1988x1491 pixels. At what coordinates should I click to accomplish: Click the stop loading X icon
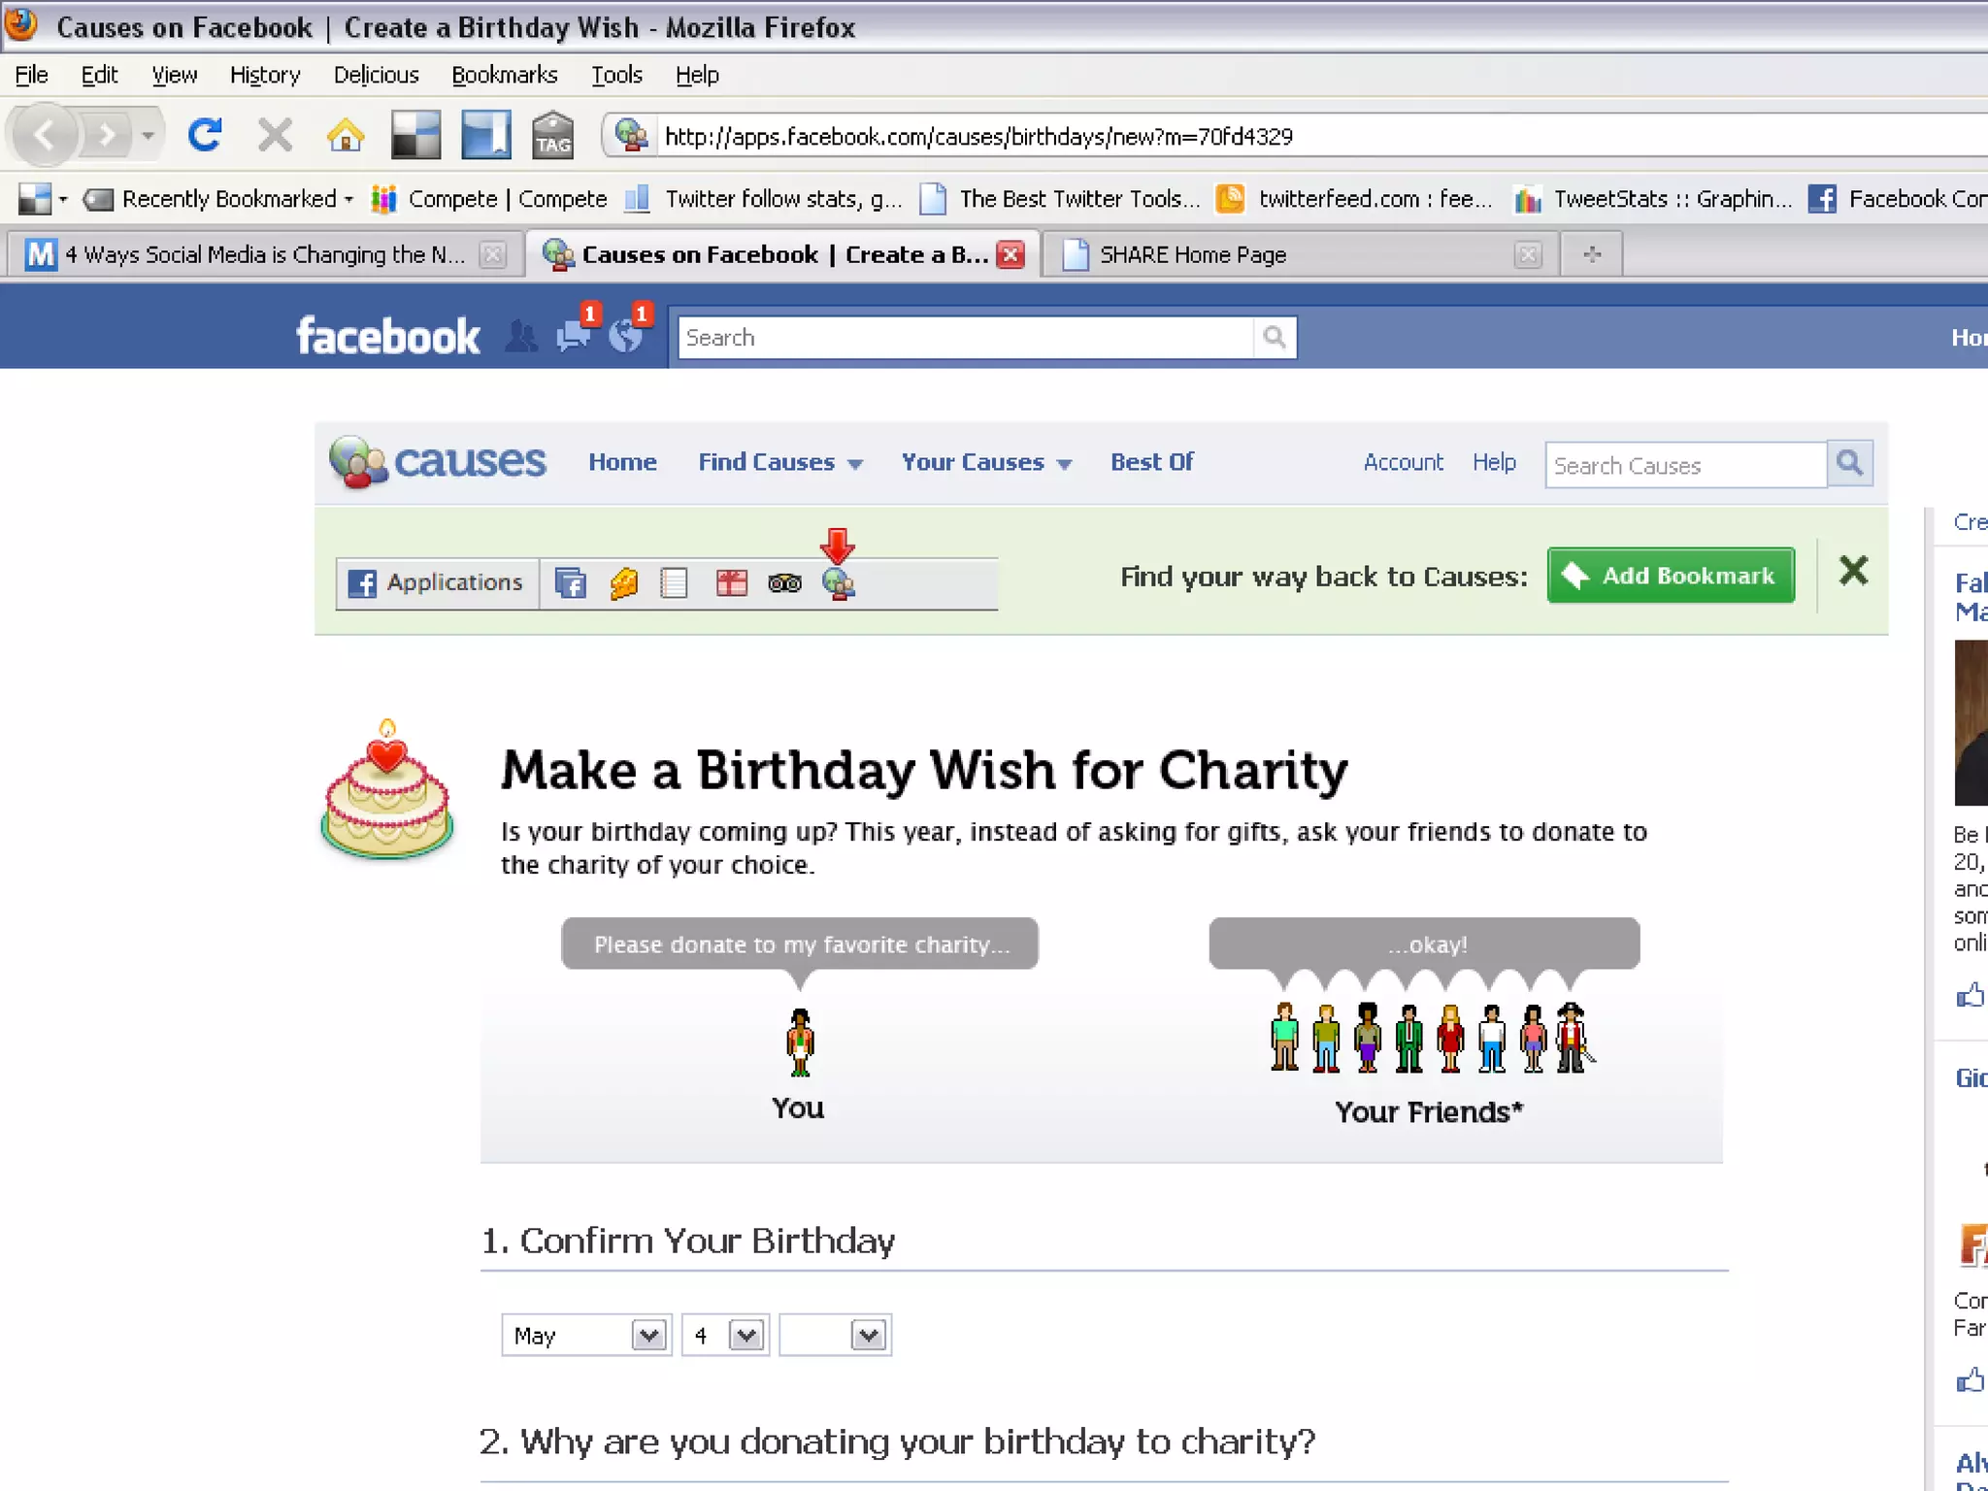click(x=276, y=135)
